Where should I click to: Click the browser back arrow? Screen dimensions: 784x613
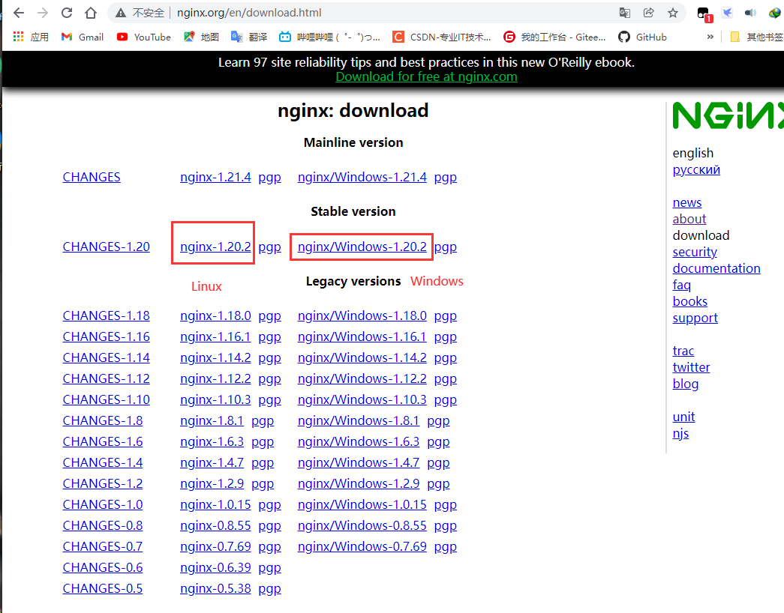point(19,13)
